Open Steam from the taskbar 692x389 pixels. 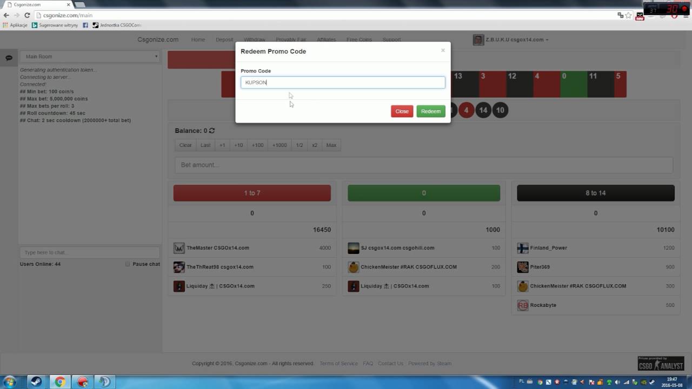(x=37, y=382)
